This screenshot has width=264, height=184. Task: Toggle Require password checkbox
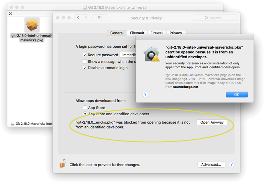coord(85,55)
